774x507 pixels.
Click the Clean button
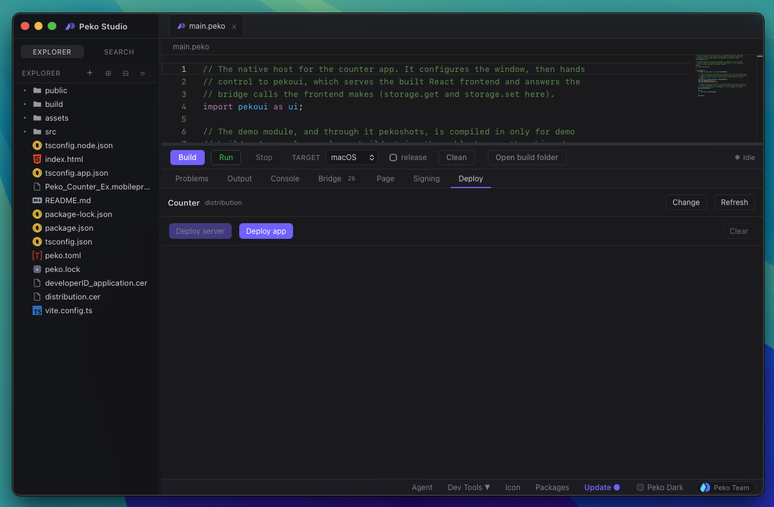[457, 158]
